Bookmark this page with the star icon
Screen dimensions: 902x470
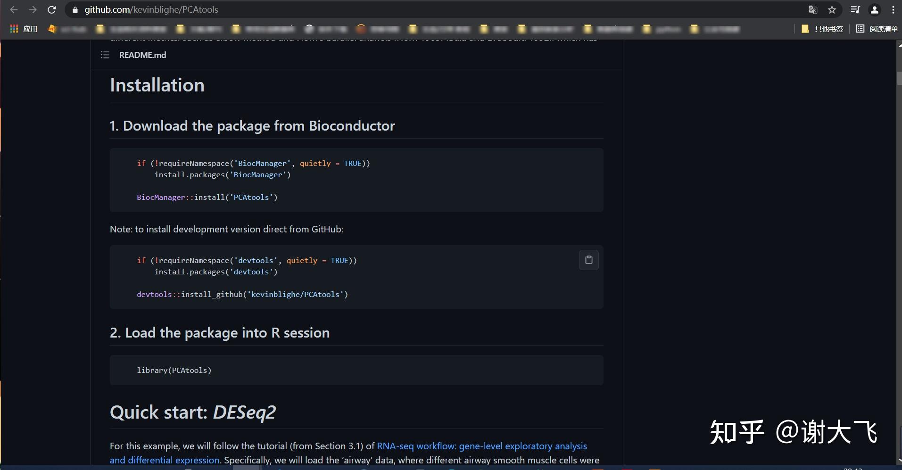click(x=832, y=9)
